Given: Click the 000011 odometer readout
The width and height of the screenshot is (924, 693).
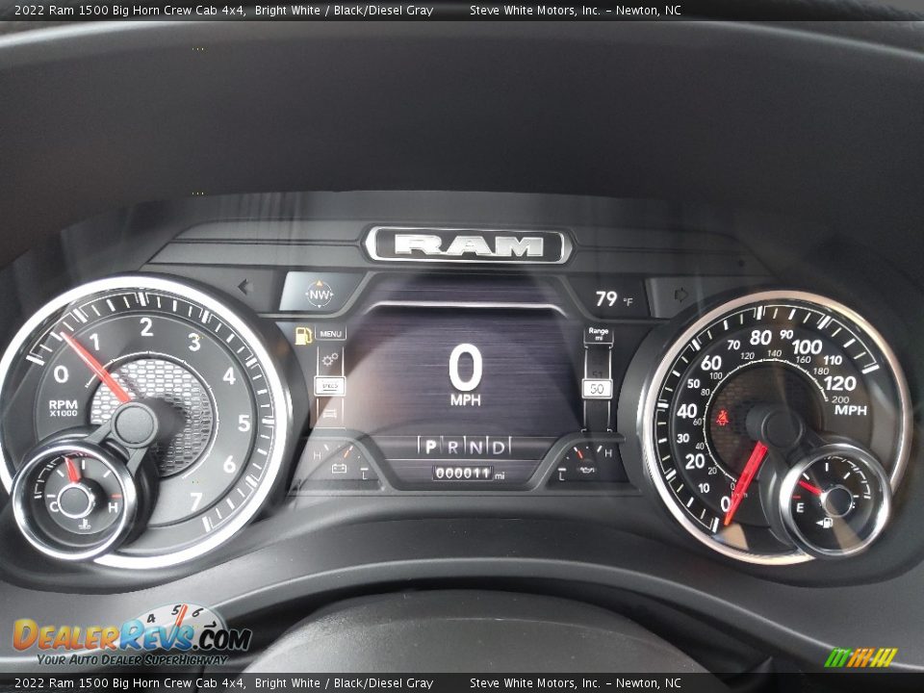Looking at the screenshot, I should click(462, 471).
